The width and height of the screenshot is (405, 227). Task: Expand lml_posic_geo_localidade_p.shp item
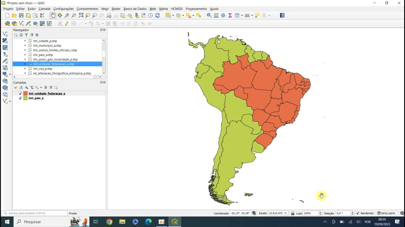point(25,60)
